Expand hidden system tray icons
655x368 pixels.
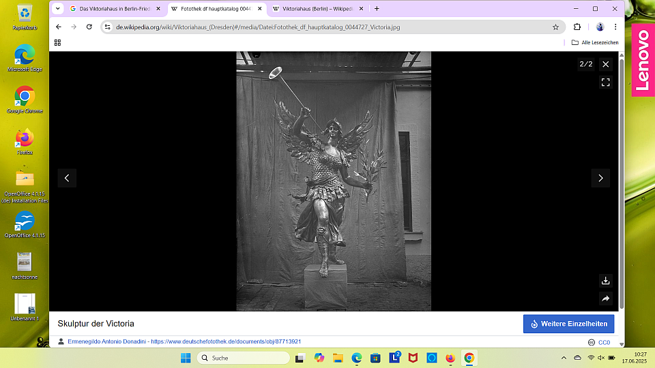tap(564, 358)
